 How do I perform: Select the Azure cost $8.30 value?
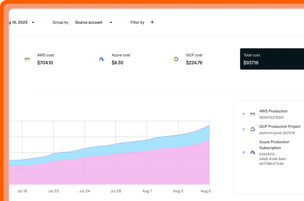pos(117,63)
